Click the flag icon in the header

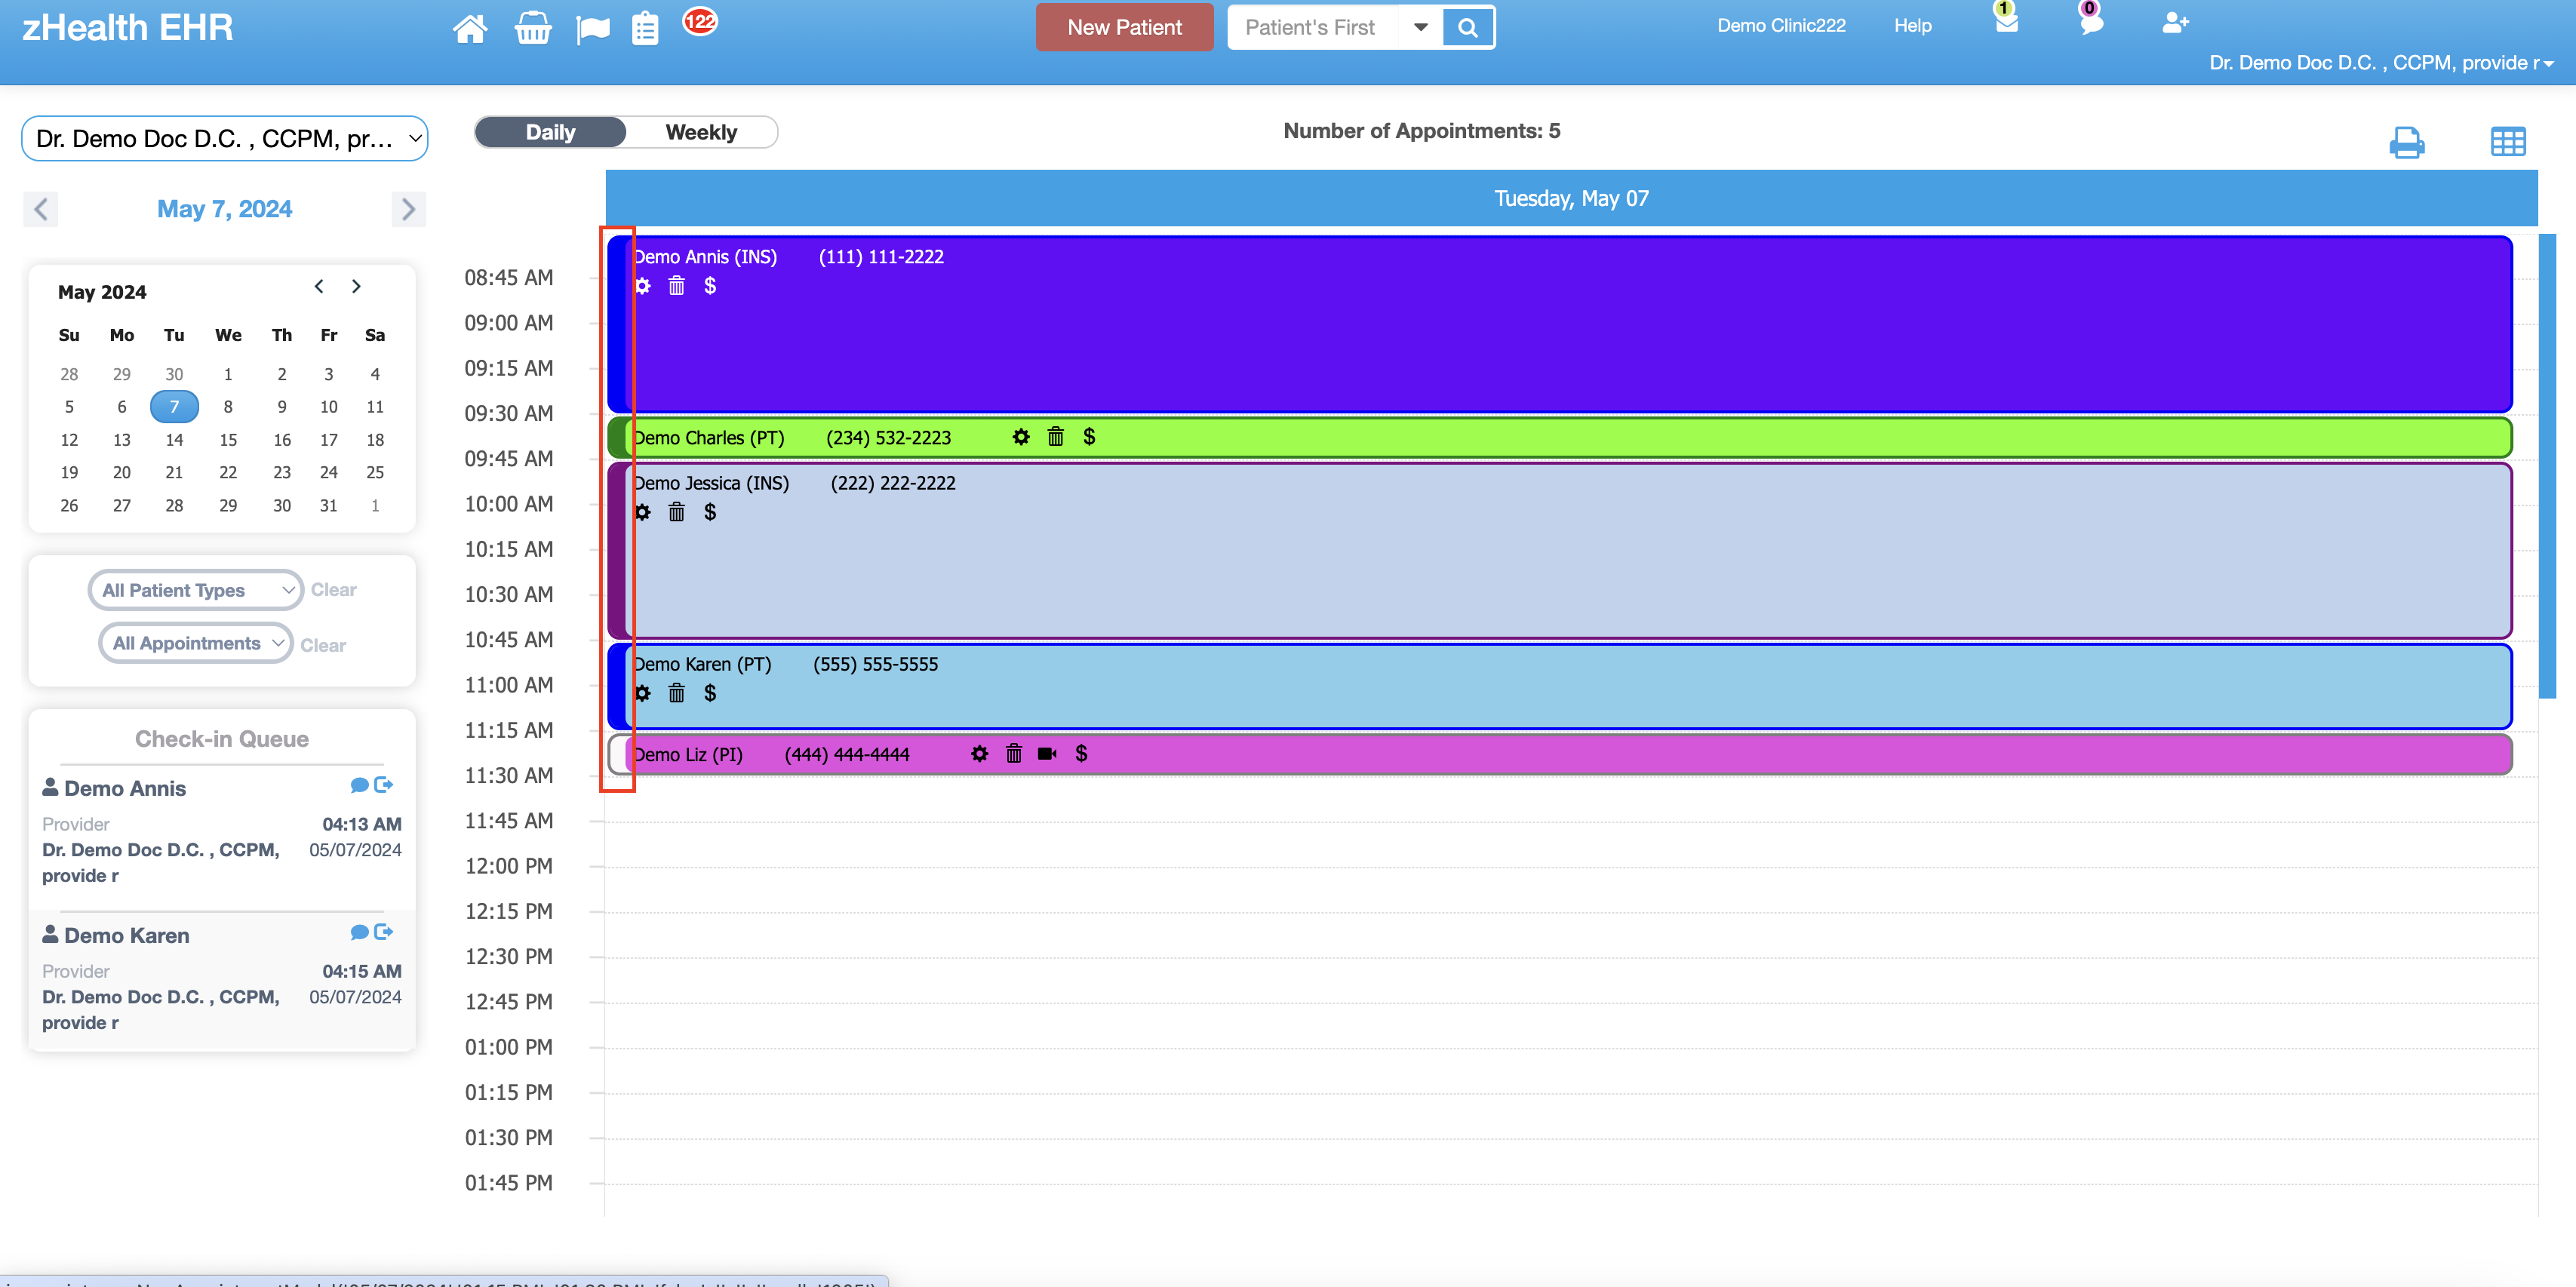click(x=593, y=28)
